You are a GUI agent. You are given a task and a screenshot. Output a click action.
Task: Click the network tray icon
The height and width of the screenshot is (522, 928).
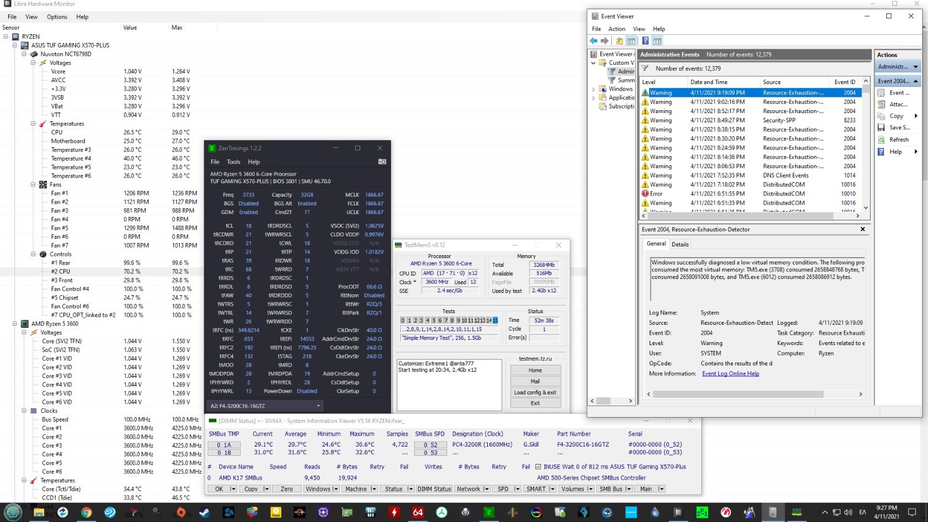836,512
